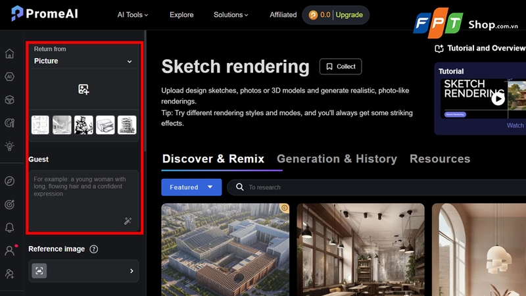Screen dimensions: 526x296
Task: Open the aerial campus rendering image
Action: tap(225, 250)
